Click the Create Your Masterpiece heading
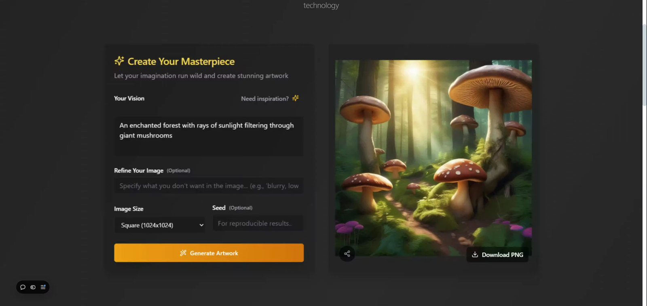The width and height of the screenshot is (647, 306). (x=181, y=61)
